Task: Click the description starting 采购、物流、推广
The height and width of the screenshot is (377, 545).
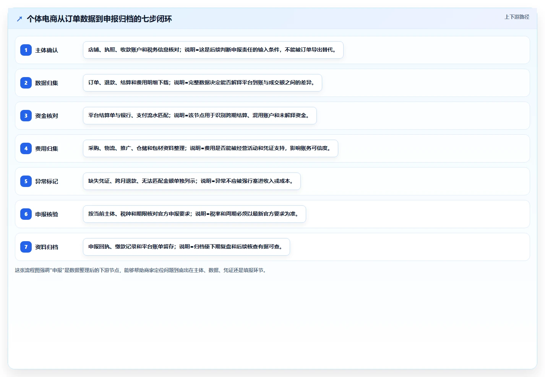Action: coord(211,148)
